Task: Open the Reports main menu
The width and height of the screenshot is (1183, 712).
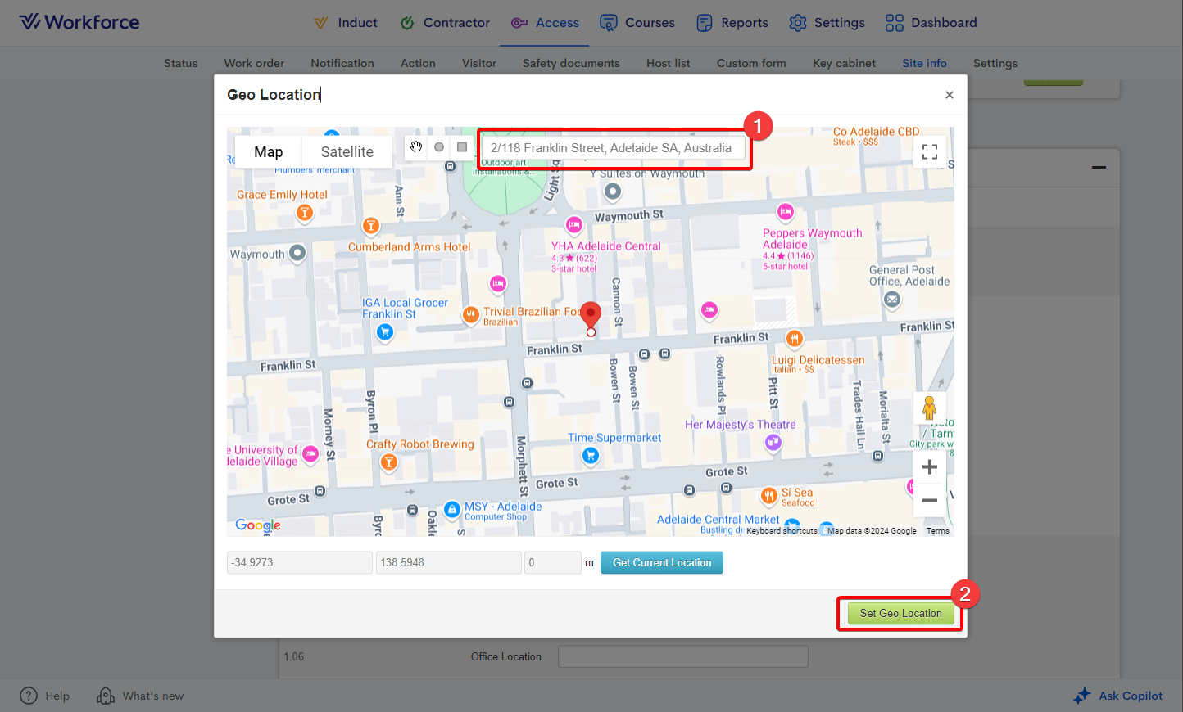Action: pos(732,23)
